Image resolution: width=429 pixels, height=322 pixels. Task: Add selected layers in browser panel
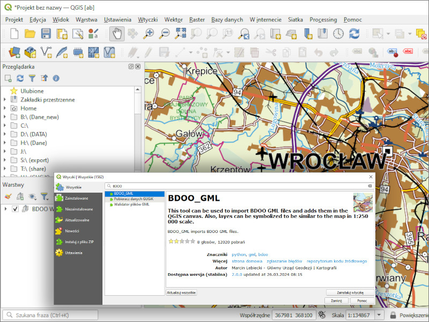point(8,78)
